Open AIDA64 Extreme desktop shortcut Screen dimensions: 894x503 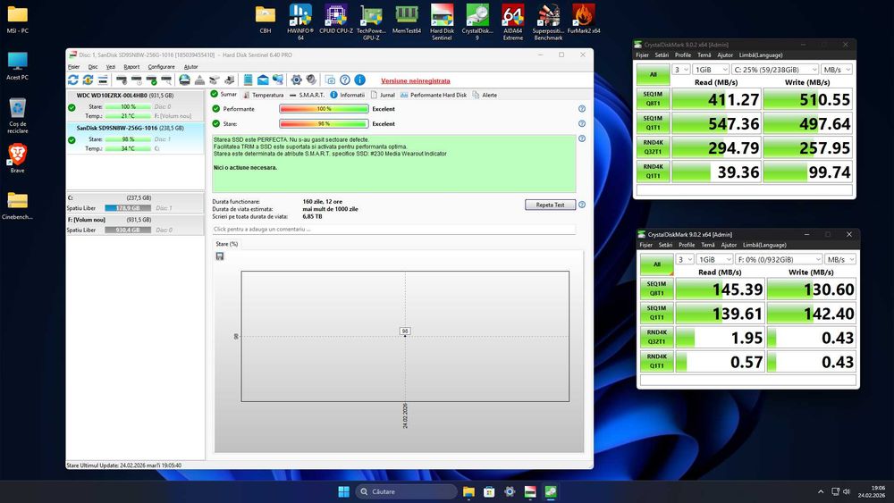click(512, 21)
